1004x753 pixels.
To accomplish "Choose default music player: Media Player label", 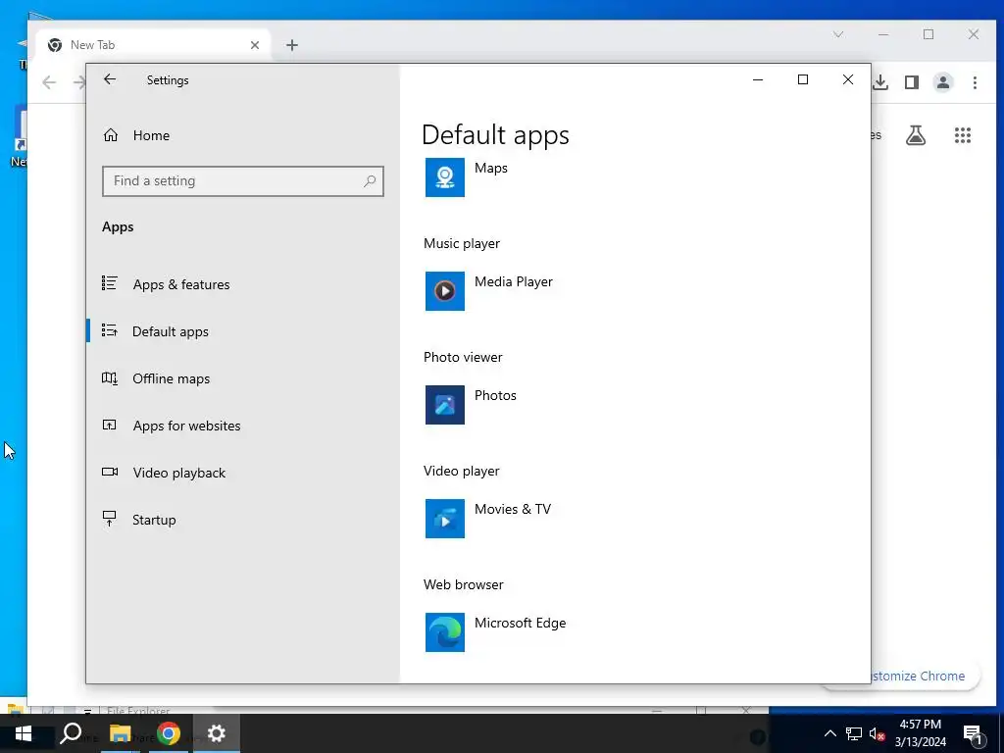I will click(x=514, y=281).
